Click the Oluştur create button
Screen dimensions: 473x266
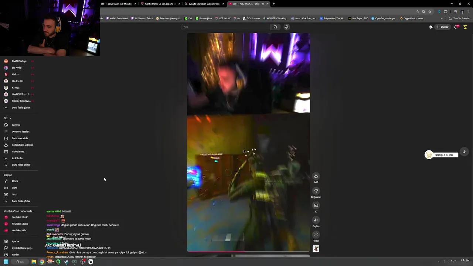[442, 27]
